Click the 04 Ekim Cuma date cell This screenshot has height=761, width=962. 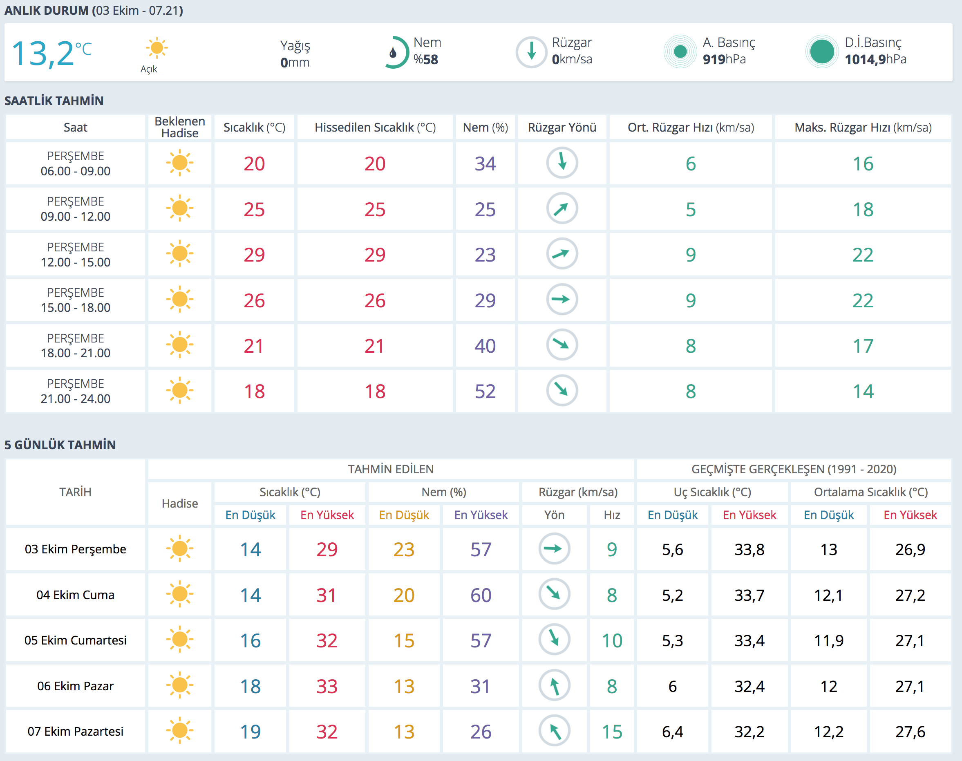[75, 595]
